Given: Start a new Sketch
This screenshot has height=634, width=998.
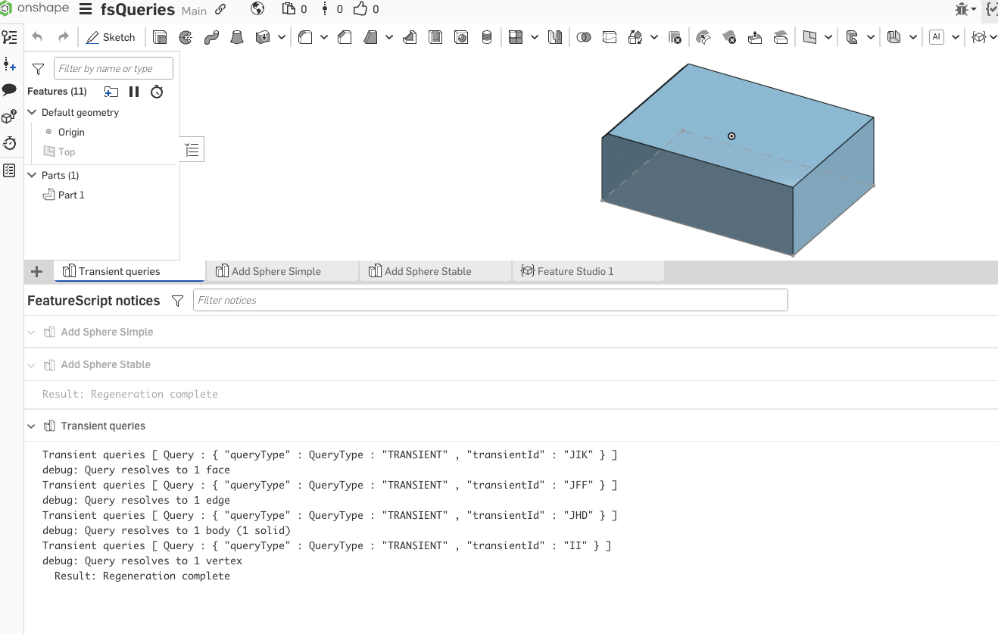Looking at the screenshot, I should point(111,36).
